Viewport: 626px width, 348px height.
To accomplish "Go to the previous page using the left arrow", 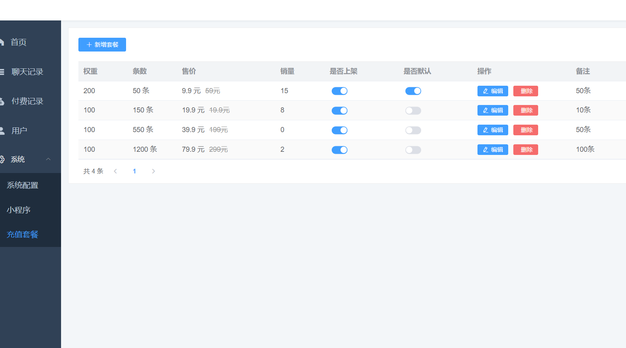I will click(115, 171).
